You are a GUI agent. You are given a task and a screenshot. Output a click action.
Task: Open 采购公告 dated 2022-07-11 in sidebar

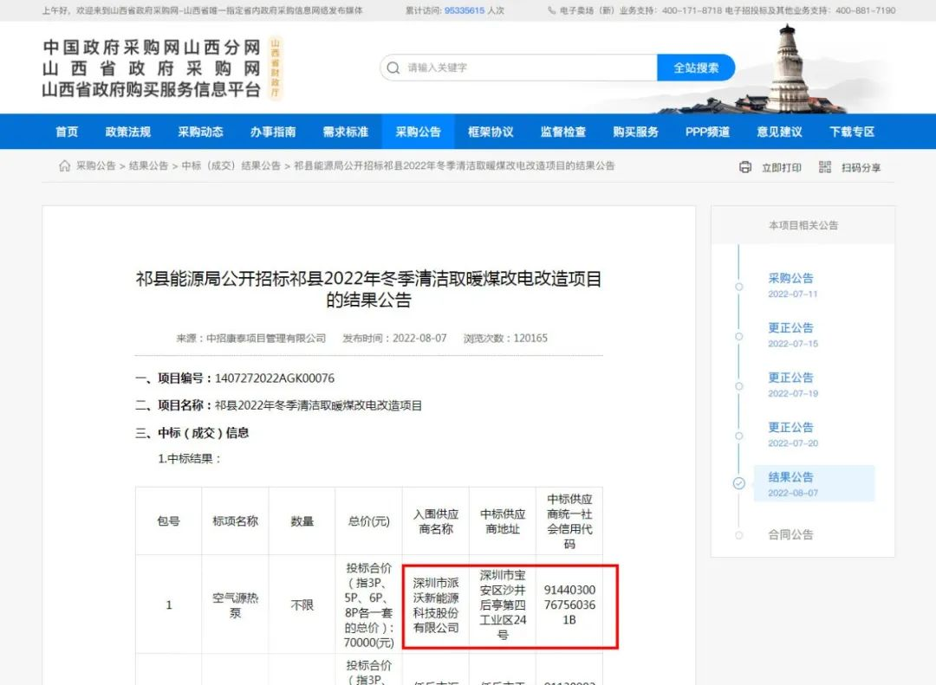(x=791, y=279)
